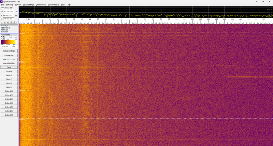Click the 100 Hz mark on frequency scale

point(177,19)
